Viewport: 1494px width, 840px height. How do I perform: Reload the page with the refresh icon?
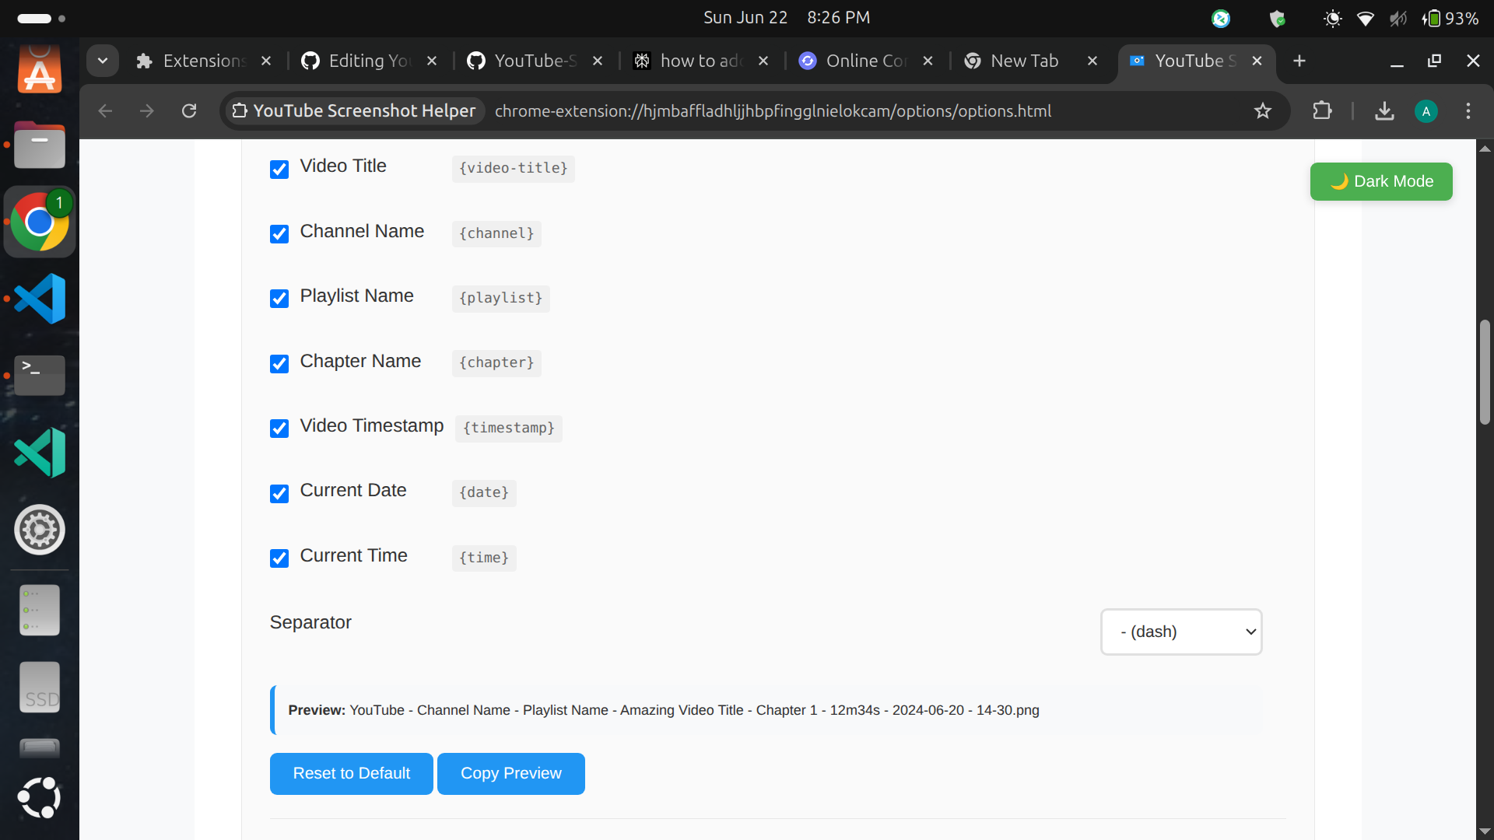189,111
